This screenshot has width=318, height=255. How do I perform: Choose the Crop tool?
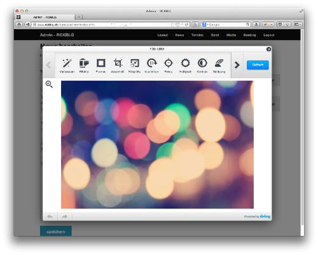(118, 65)
